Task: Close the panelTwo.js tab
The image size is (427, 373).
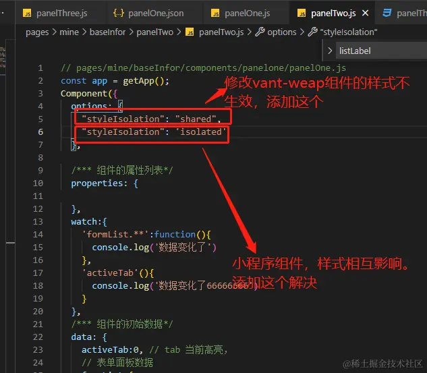Action: coord(365,13)
